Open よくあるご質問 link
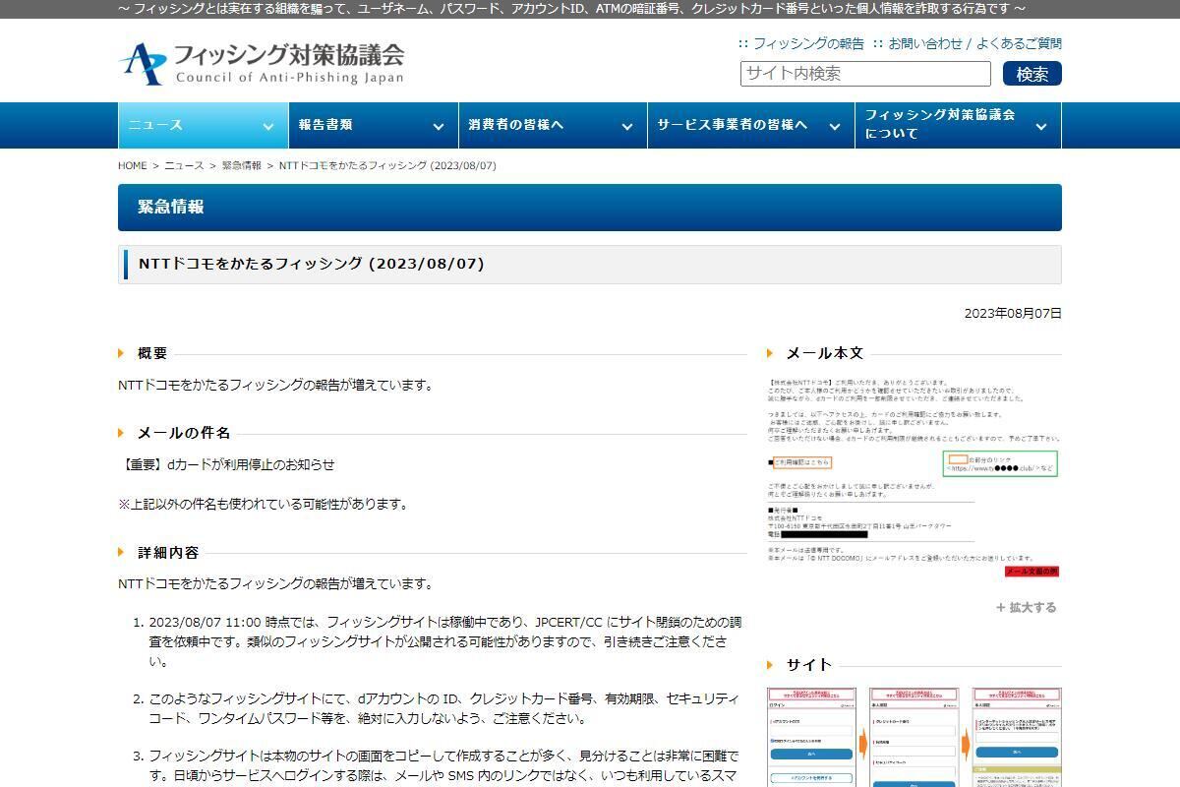 [x=1019, y=43]
